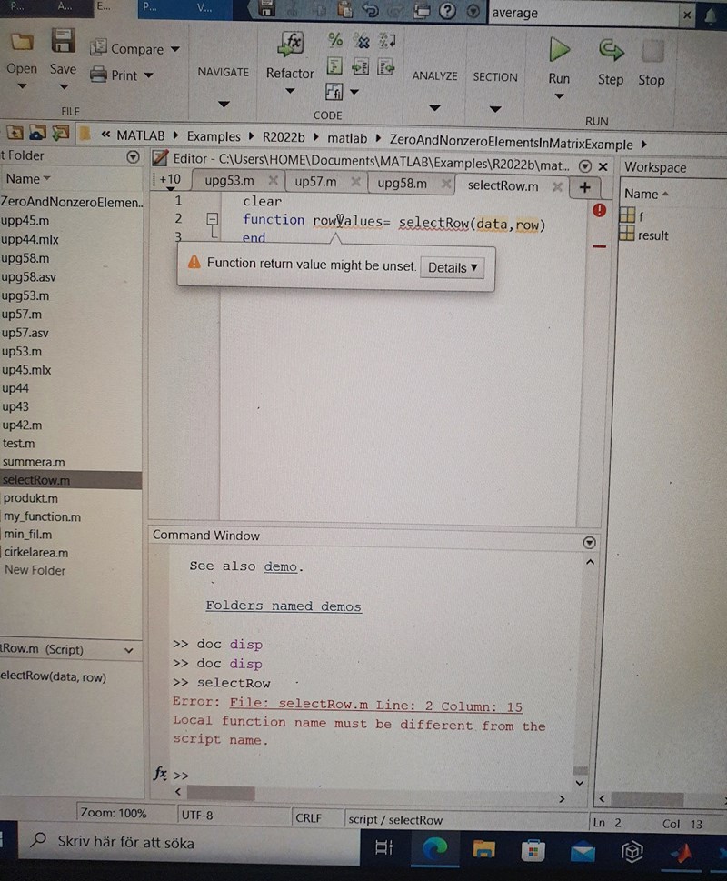
Task: Expand the Details dropdown in warning popup
Action: [452, 267]
